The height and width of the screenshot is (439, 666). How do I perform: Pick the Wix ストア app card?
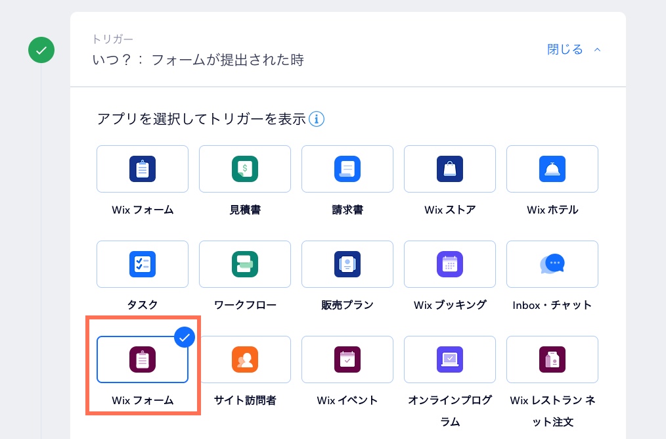pos(450,169)
